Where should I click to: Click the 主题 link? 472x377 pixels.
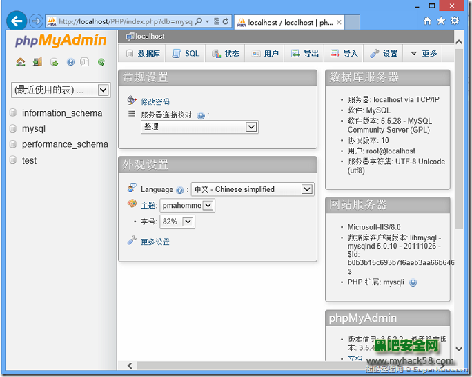click(x=148, y=205)
